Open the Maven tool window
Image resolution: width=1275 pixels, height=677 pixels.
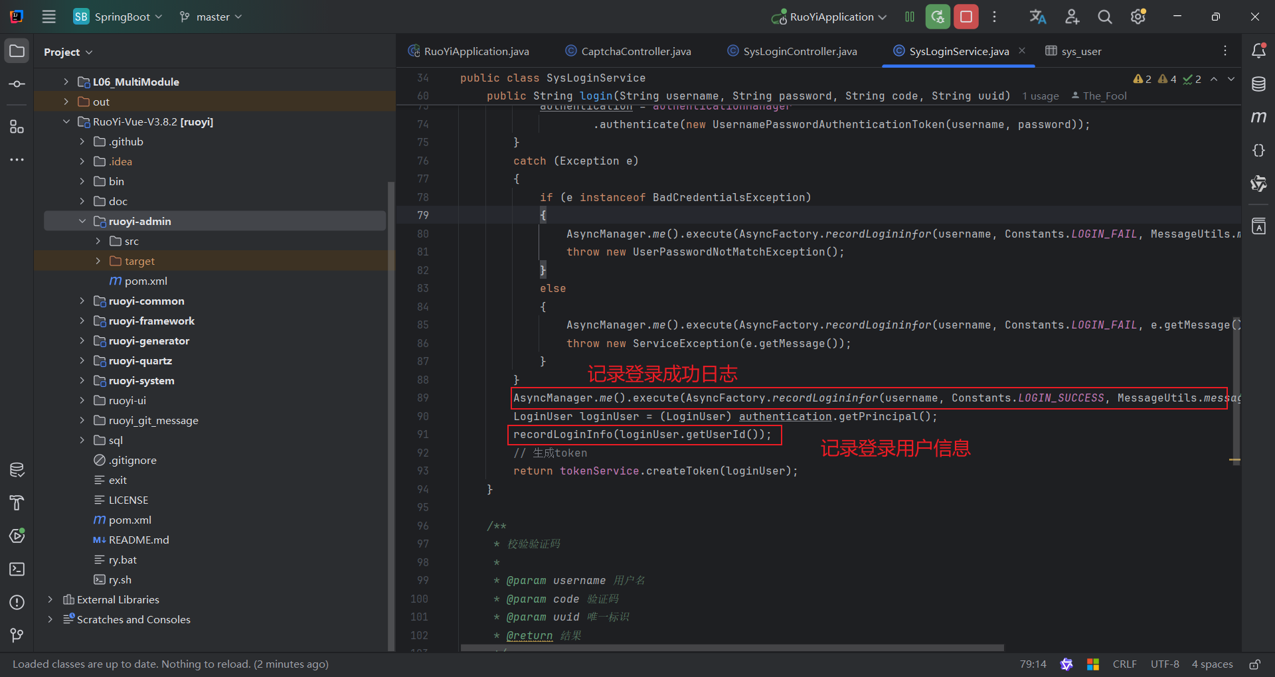click(x=1258, y=117)
